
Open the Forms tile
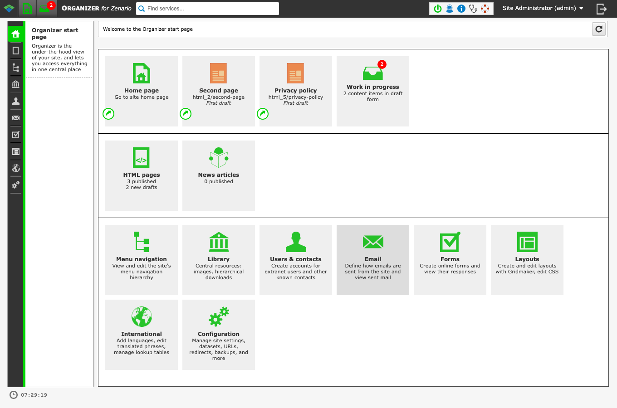450,260
